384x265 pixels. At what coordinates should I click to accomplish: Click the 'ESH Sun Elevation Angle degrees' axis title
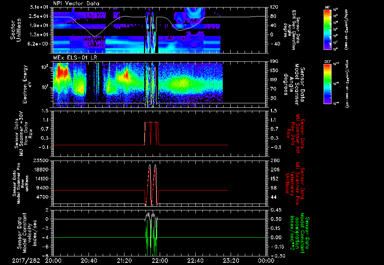tap(292, 30)
